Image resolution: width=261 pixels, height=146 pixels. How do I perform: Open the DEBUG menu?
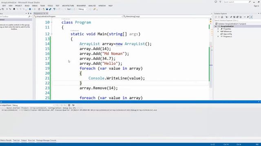pyautogui.click(x=35, y=6)
